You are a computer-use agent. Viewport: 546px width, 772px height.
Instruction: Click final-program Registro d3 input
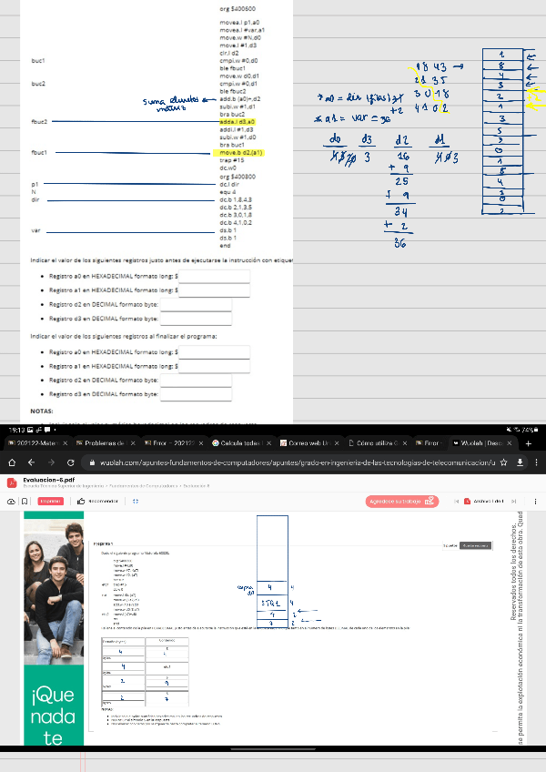[x=196, y=394]
